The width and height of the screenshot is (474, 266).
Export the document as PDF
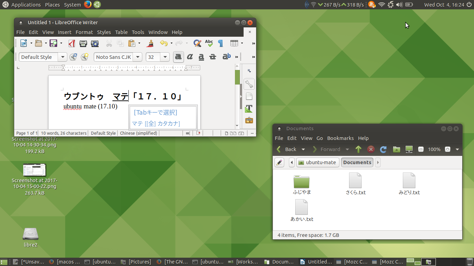tap(72, 43)
